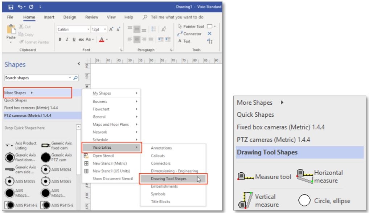Select Quick Shapes in the Visio Shapes pane
369x213 pixels.
point(16,100)
